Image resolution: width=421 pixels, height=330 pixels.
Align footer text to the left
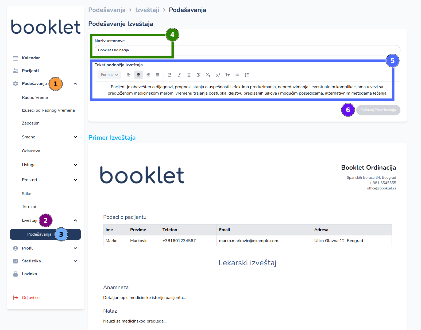pyautogui.click(x=129, y=75)
